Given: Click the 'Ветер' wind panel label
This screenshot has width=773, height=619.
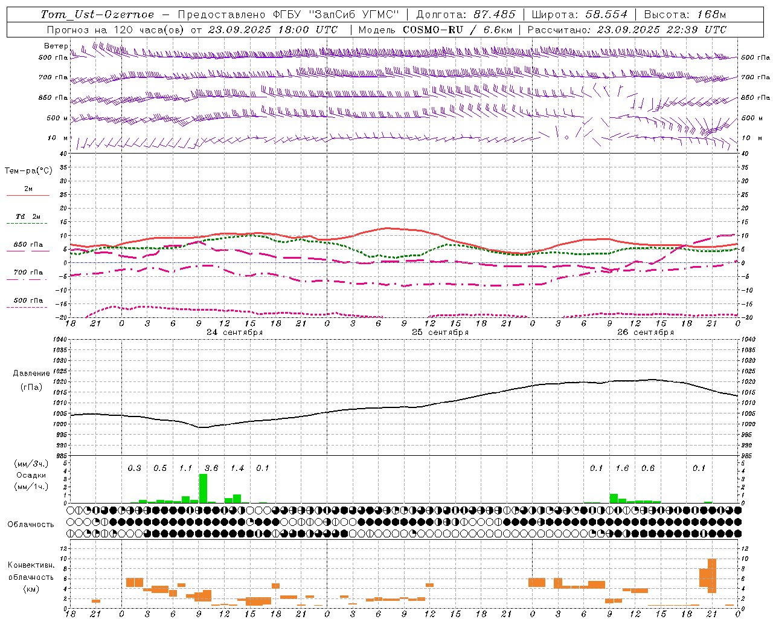Looking at the screenshot, I should click(x=56, y=46).
